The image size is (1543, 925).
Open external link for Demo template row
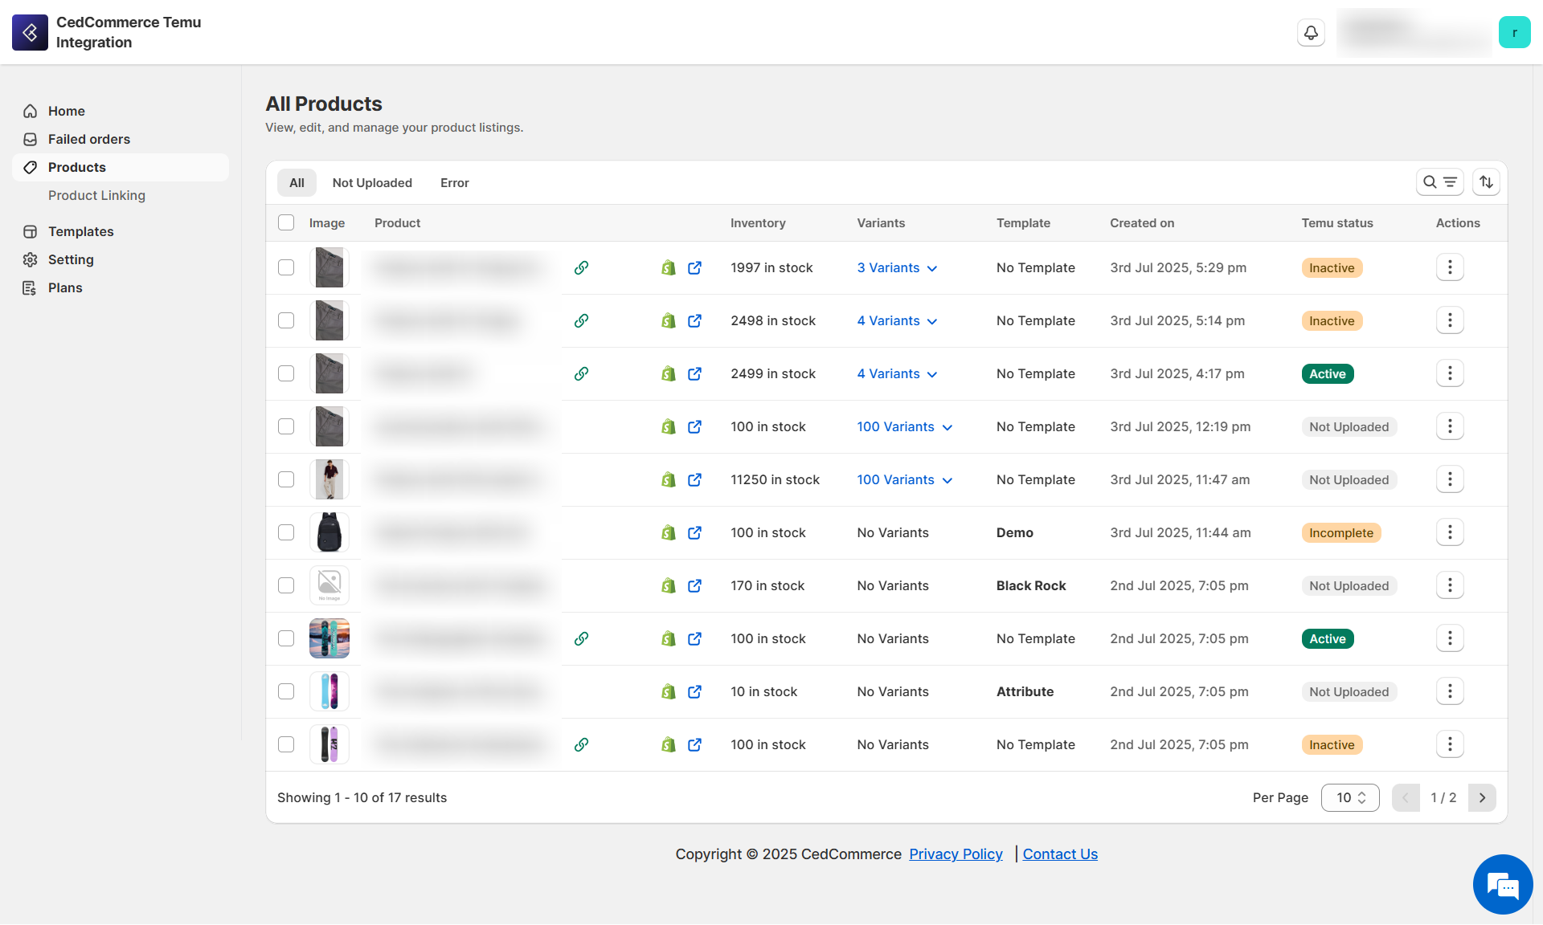click(x=694, y=532)
